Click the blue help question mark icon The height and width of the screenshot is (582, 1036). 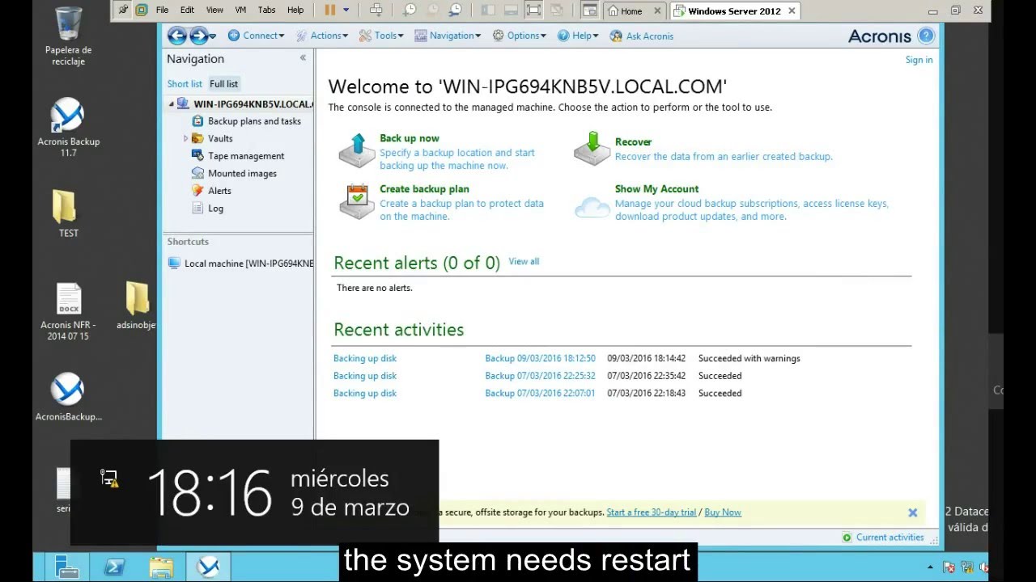[927, 36]
